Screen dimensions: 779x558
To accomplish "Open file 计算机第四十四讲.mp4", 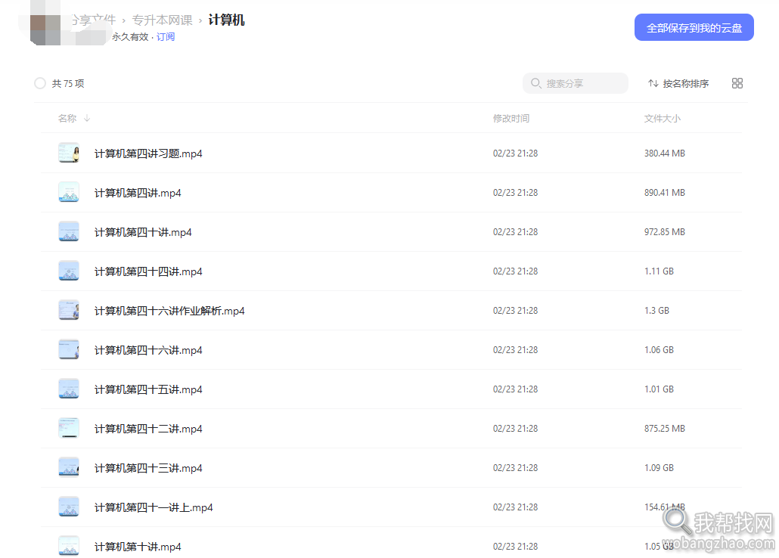I will click(148, 271).
